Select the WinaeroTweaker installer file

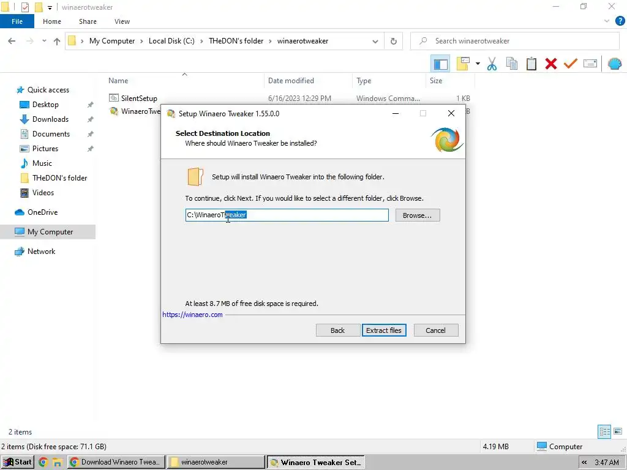click(x=134, y=111)
